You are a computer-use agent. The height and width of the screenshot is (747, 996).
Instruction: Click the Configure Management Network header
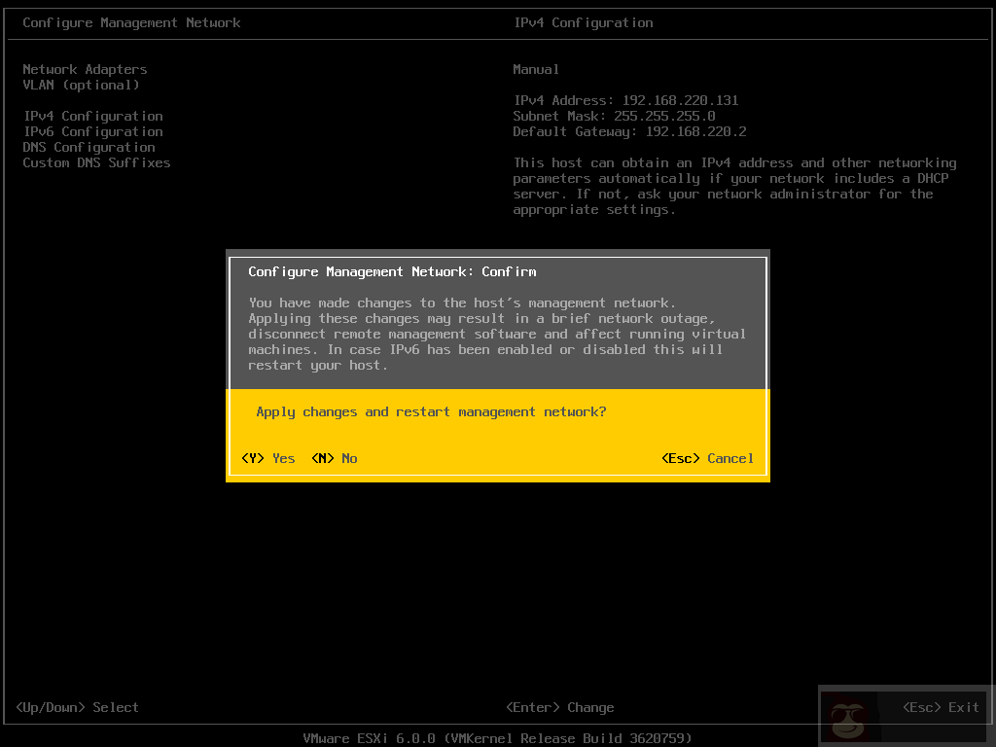132,22
